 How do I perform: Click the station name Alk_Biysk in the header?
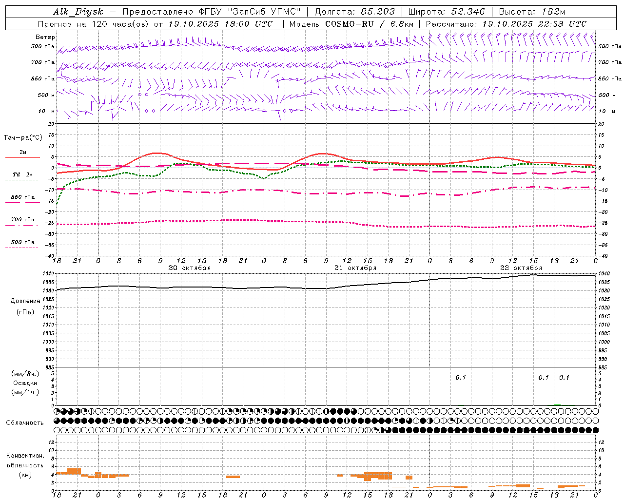[78, 12]
